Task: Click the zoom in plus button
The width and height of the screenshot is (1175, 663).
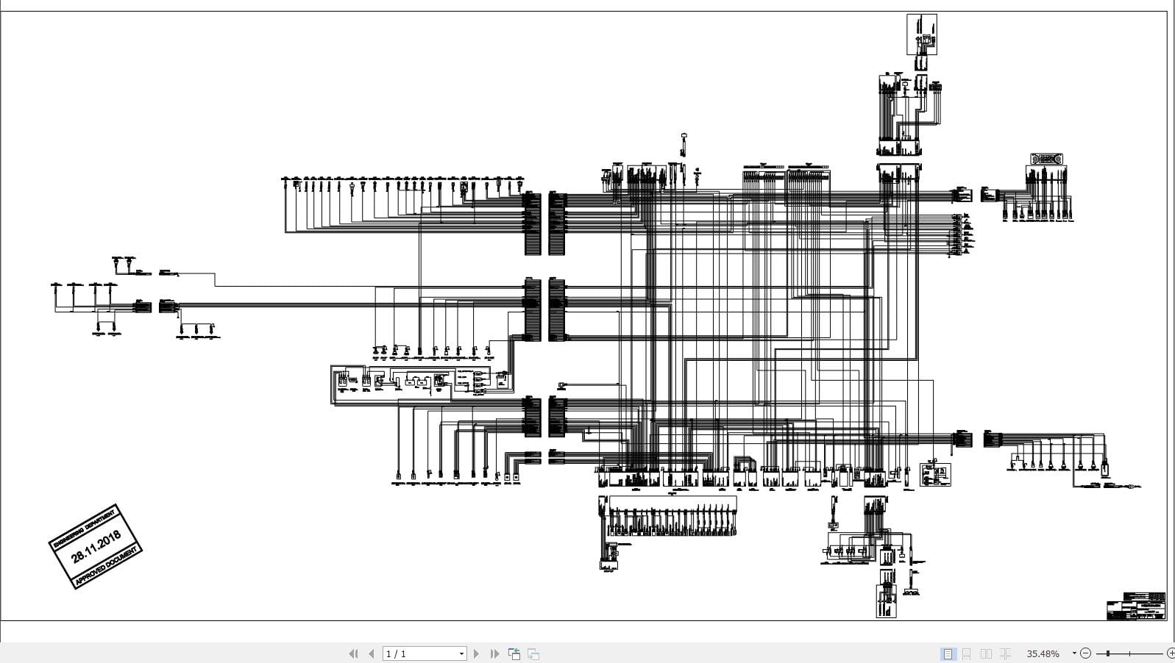Action: (x=1171, y=653)
